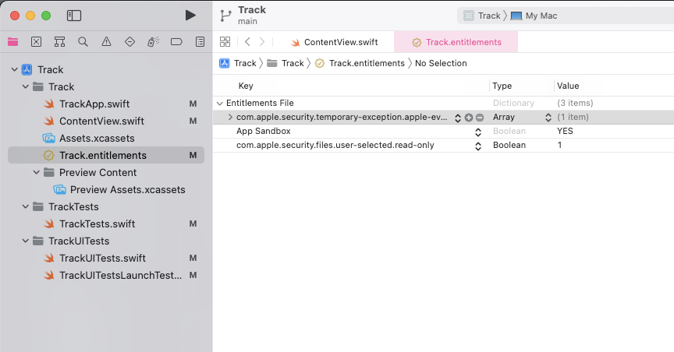This screenshot has height=352, width=674.
Task: Switch to the Find navigator magnifier
Action: pyautogui.click(x=83, y=41)
